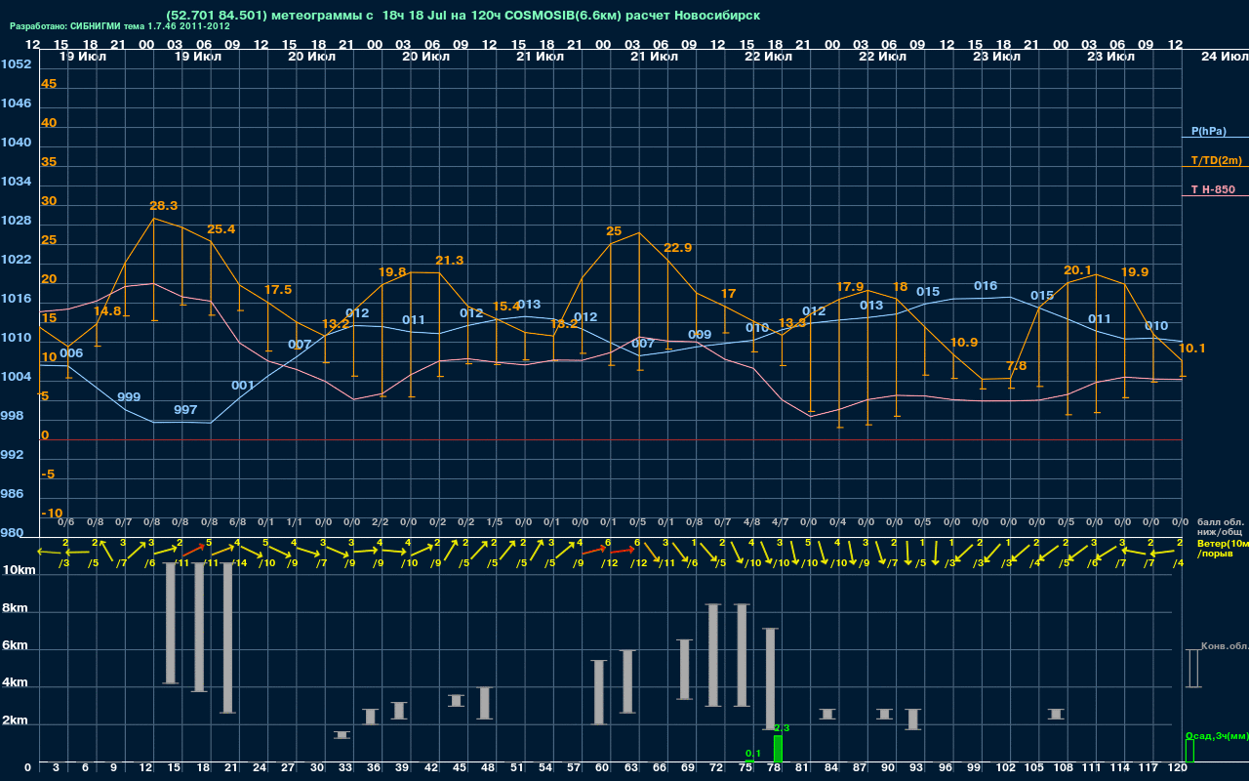Image resolution: width=1249 pixels, height=781 pixels.
Task: Click the 009 pressure label
Action: click(x=700, y=335)
